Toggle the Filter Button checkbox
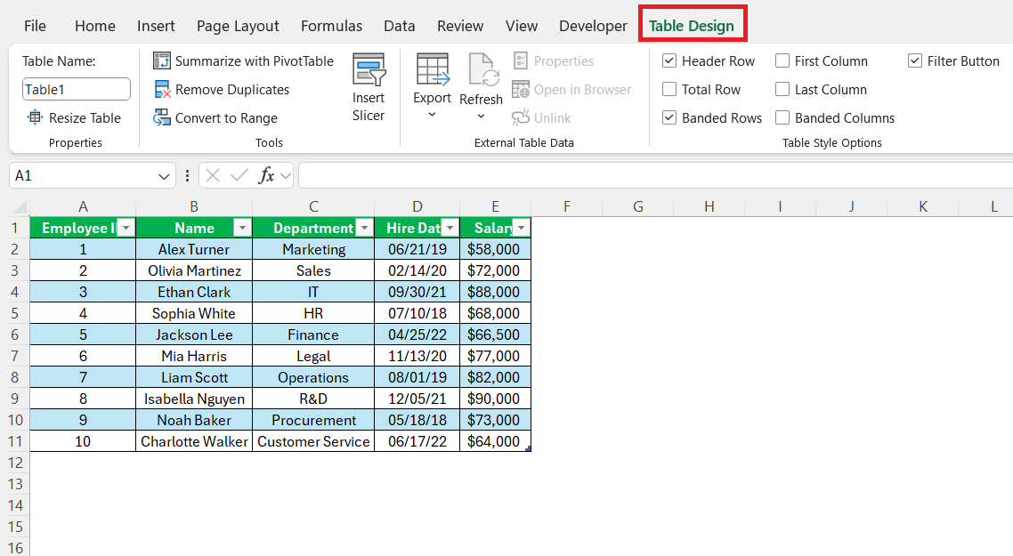The width and height of the screenshot is (1013, 556). [915, 60]
